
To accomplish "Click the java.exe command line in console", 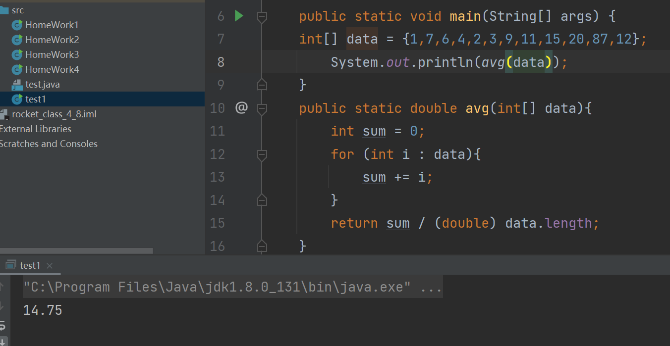I will click(x=232, y=287).
